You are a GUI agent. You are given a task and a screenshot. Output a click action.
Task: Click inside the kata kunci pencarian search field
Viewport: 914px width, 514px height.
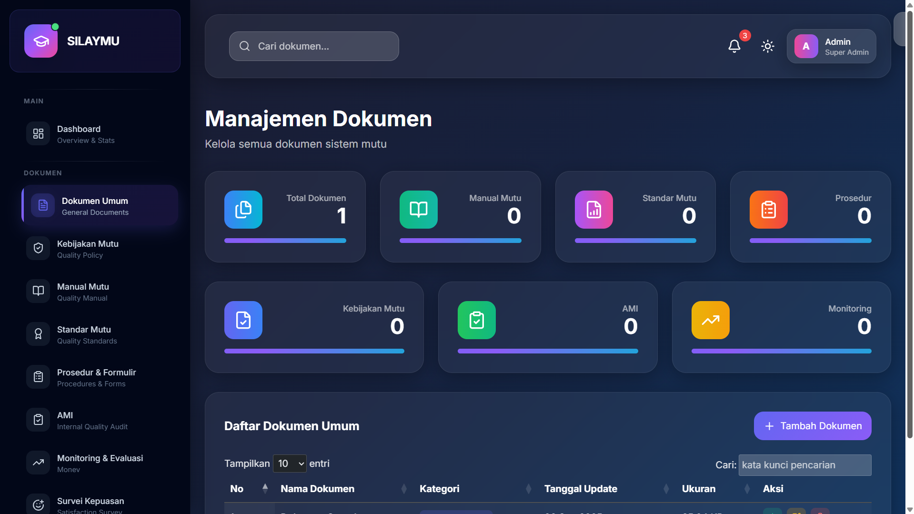[x=804, y=464]
